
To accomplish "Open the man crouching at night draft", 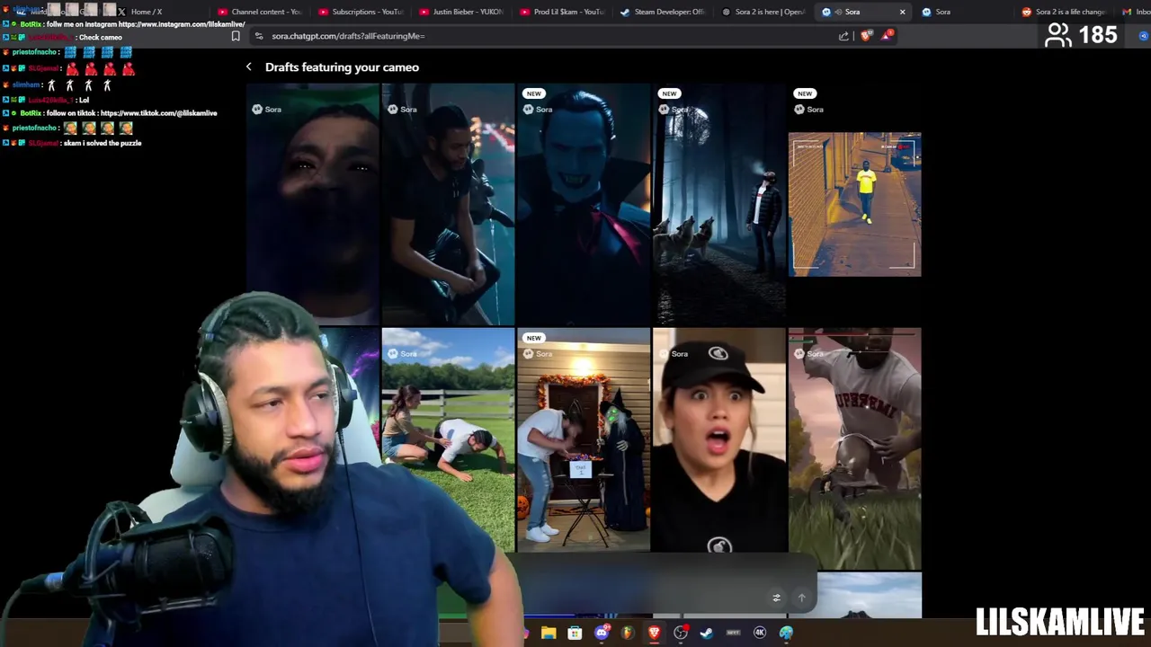I will pyautogui.click(x=448, y=204).
